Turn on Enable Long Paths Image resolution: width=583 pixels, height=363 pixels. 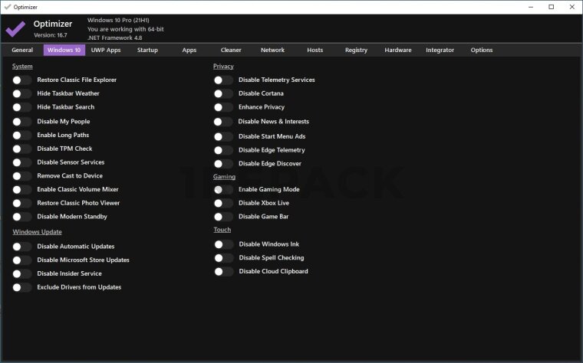[x=22, y=135]
